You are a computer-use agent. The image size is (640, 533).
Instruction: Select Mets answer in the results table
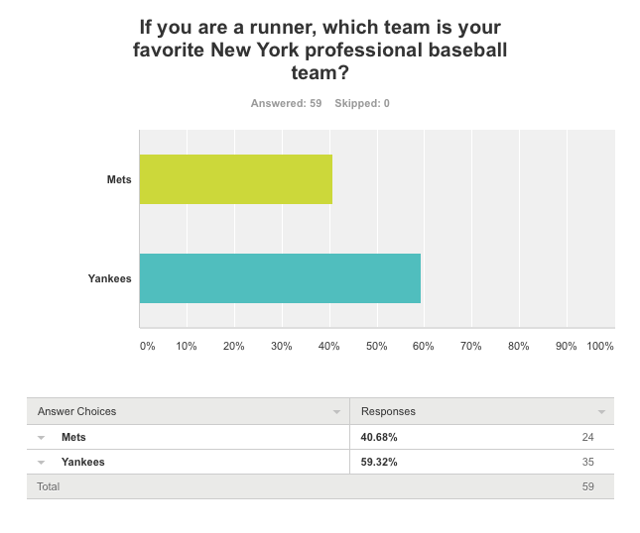point(72,437)
